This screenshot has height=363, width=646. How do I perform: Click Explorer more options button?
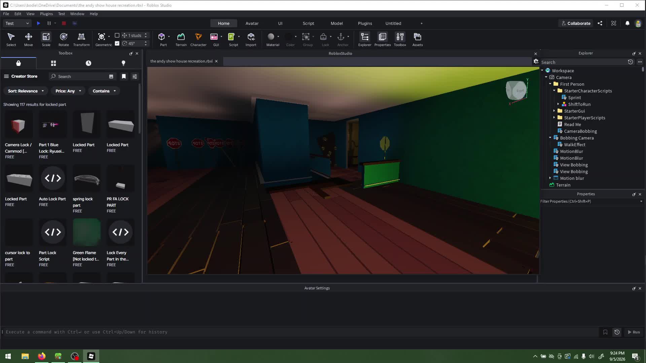tap(640, 62)
